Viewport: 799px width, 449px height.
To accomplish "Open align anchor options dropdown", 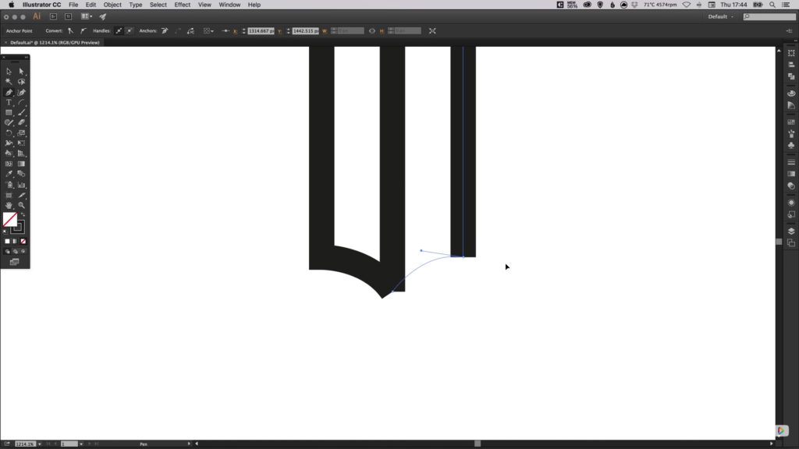I will point(208,31).
